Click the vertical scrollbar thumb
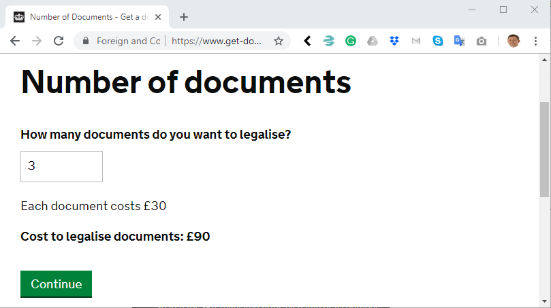 click(x=544, y=150)
